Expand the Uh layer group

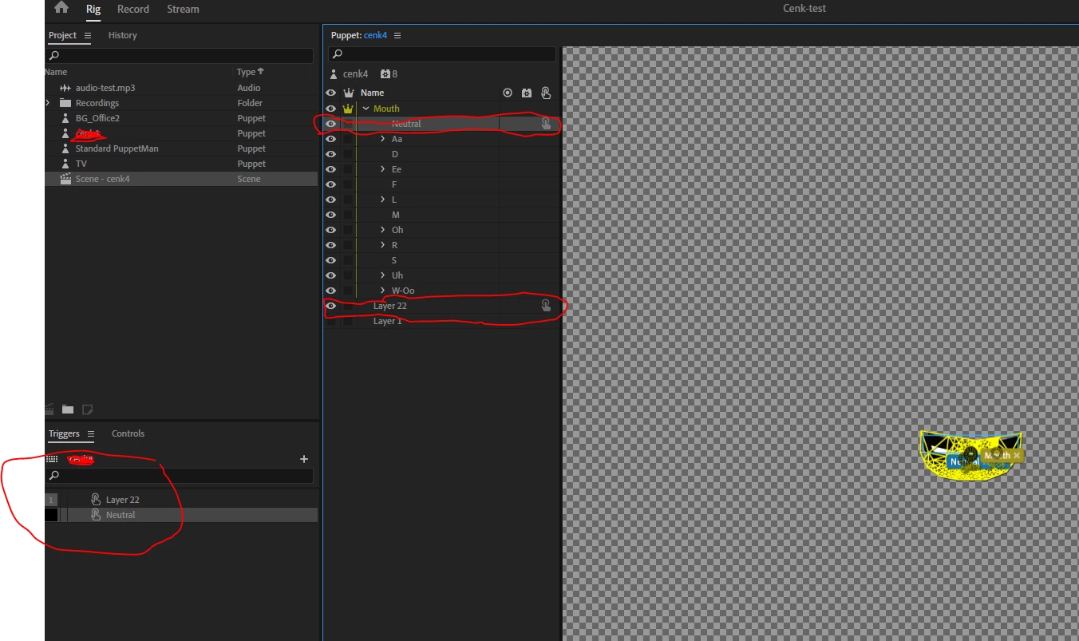pos(383,275)
